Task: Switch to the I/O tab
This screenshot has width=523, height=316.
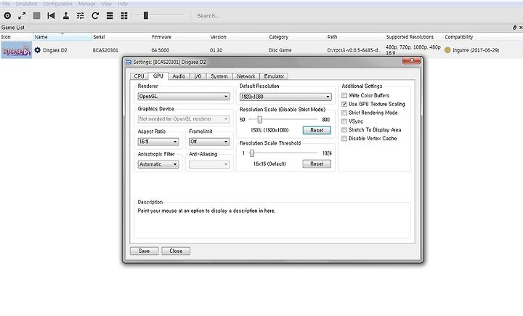Action: (x=198, y=76)
